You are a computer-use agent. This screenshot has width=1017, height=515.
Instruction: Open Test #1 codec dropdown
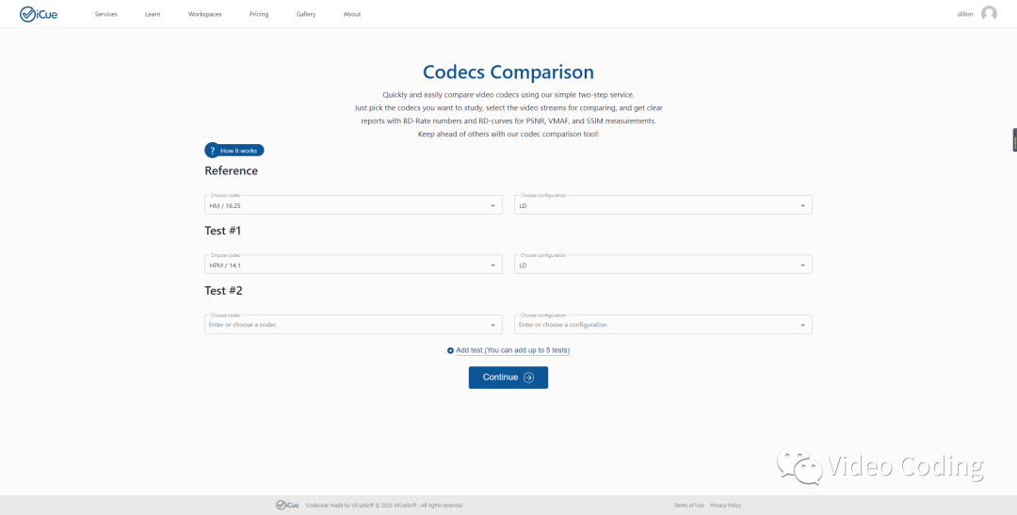[353, 266]
